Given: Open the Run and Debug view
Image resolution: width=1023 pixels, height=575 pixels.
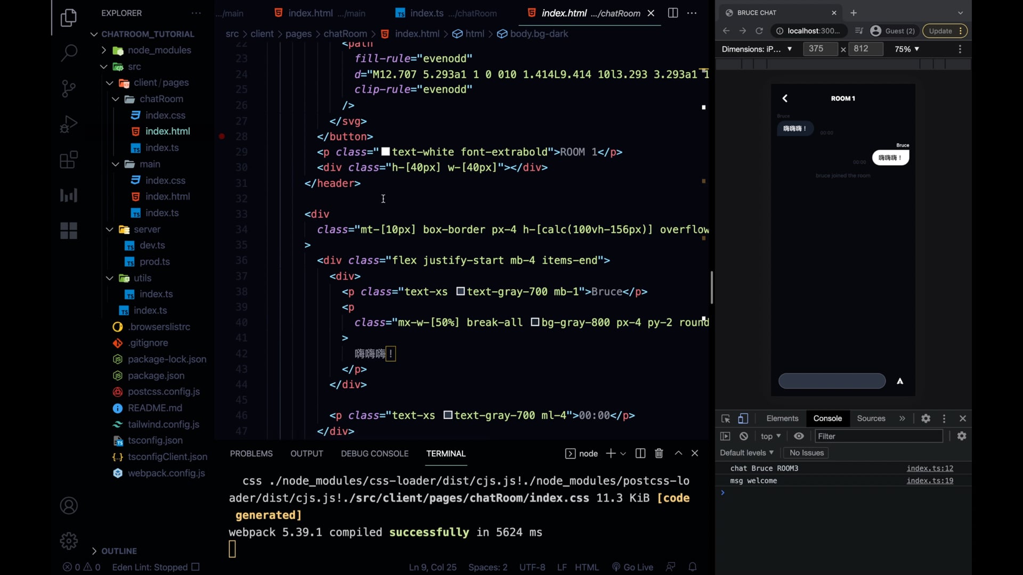Looking at the screenshot, I should pos(69,124).
